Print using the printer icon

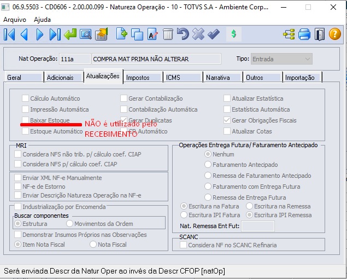point(304,34)
